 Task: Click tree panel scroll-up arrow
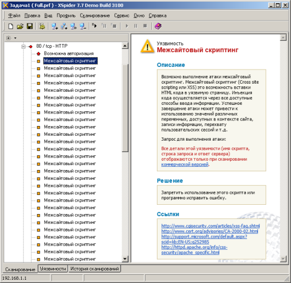click(x=125, y=46)
